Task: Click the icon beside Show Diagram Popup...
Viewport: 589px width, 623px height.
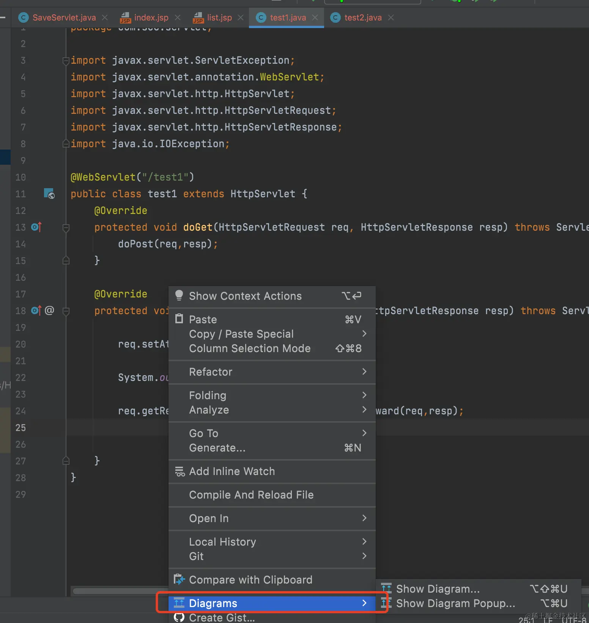Action: point(386,603)
